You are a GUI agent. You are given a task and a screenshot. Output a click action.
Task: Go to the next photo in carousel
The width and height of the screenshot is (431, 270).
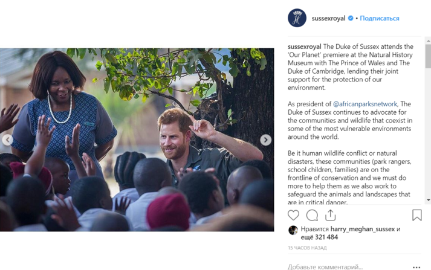(265, 140)
